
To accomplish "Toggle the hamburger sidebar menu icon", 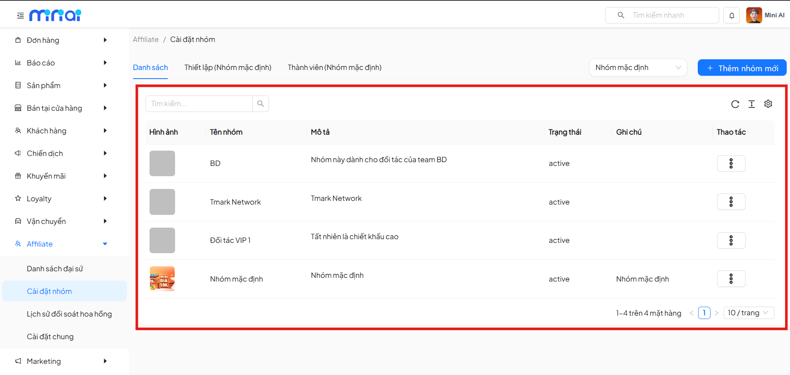I will pos(20,16).
